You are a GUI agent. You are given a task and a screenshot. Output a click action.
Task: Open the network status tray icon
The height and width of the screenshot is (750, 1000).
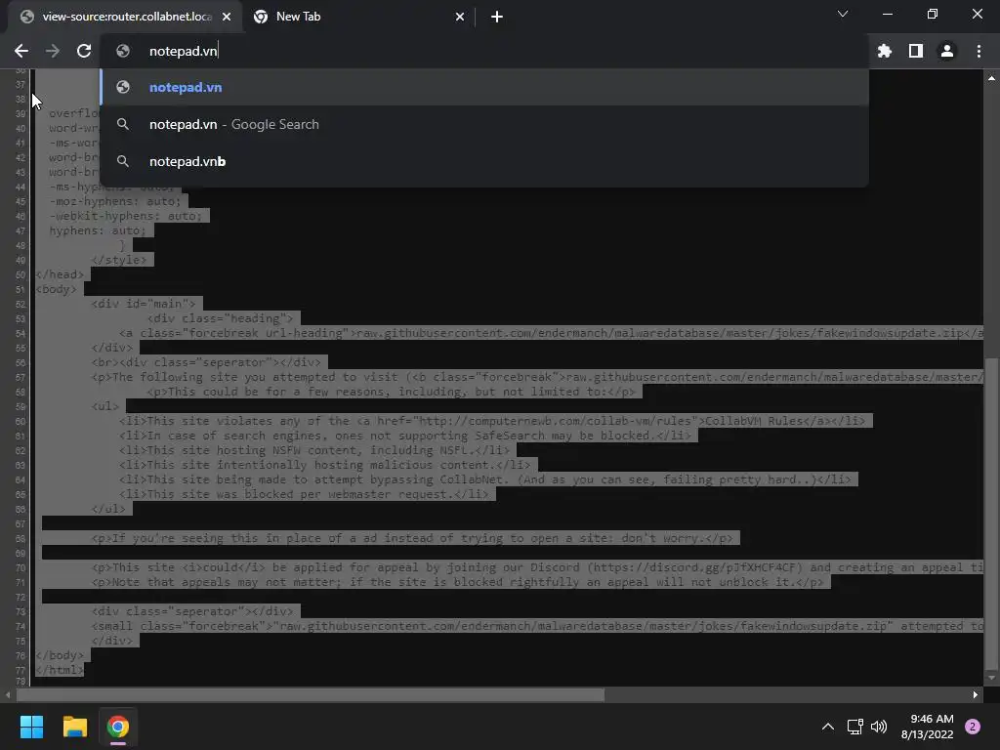(x=854, y=727)
